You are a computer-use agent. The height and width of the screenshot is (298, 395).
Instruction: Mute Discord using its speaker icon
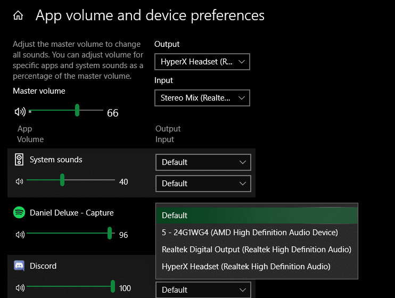pyautogui.click(x=20, y=288)
